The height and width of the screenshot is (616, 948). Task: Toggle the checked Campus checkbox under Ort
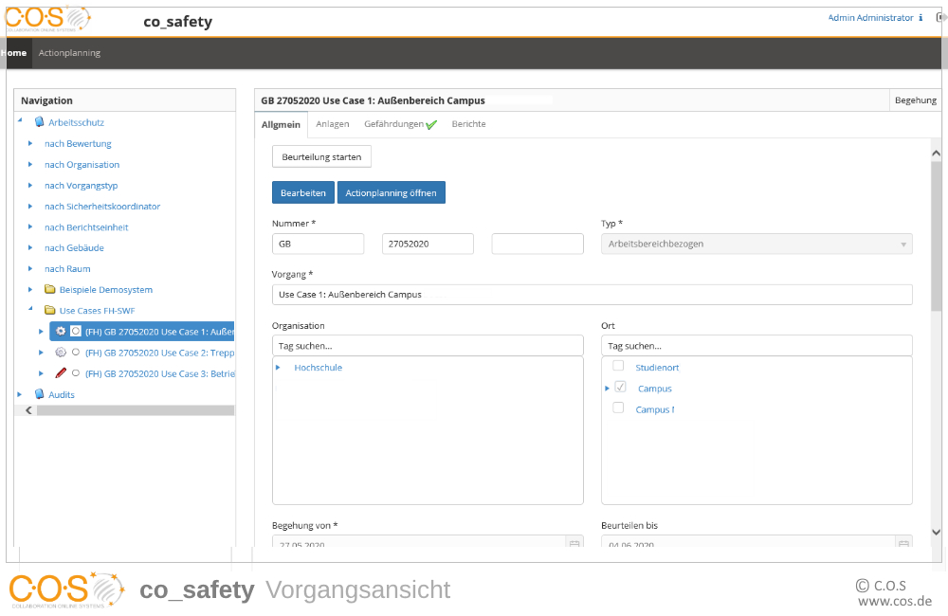pos(620,388)
